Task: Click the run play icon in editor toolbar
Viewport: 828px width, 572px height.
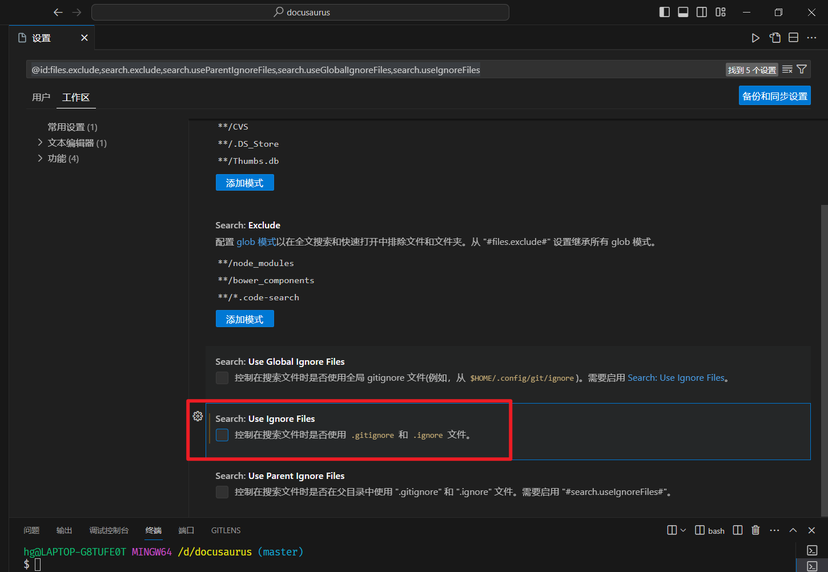Action: click(x=755, y=38)
